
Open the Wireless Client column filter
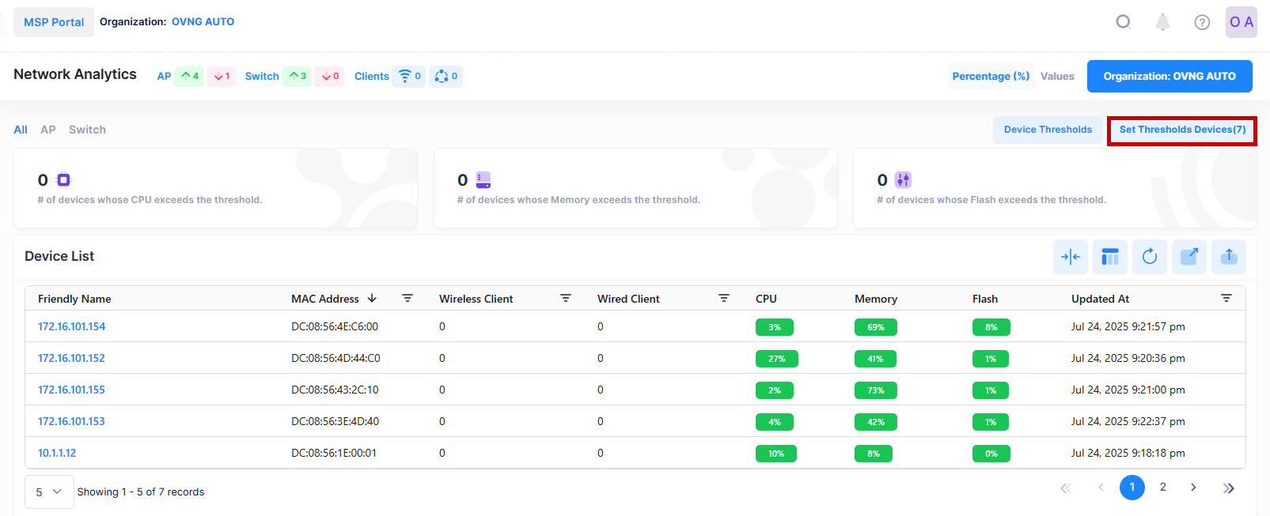click(565, 299)
